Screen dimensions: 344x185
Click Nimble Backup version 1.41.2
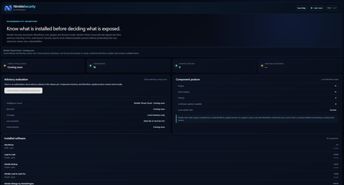336,164
